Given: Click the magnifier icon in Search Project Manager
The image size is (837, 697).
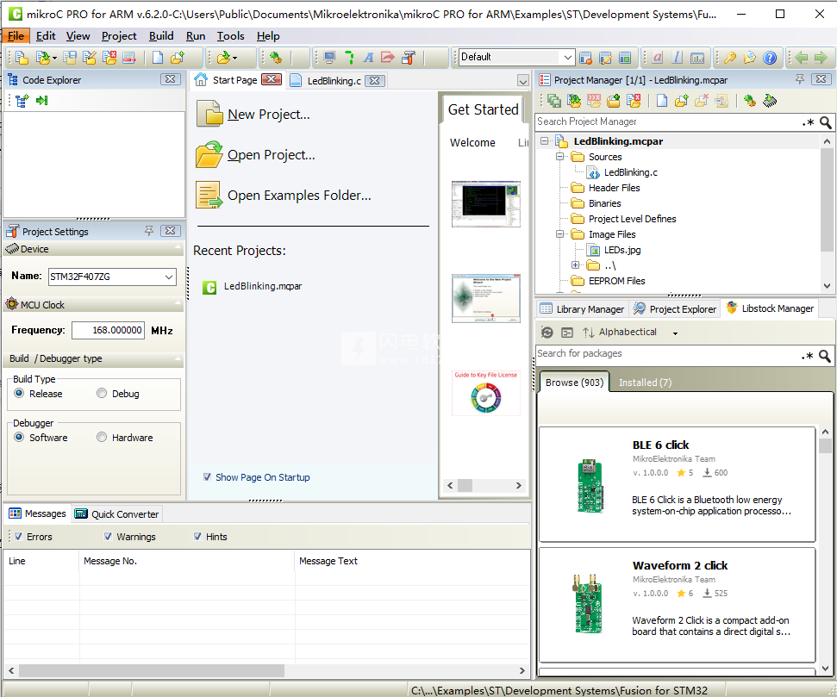Looking at the screenshot, I should 825,122.
